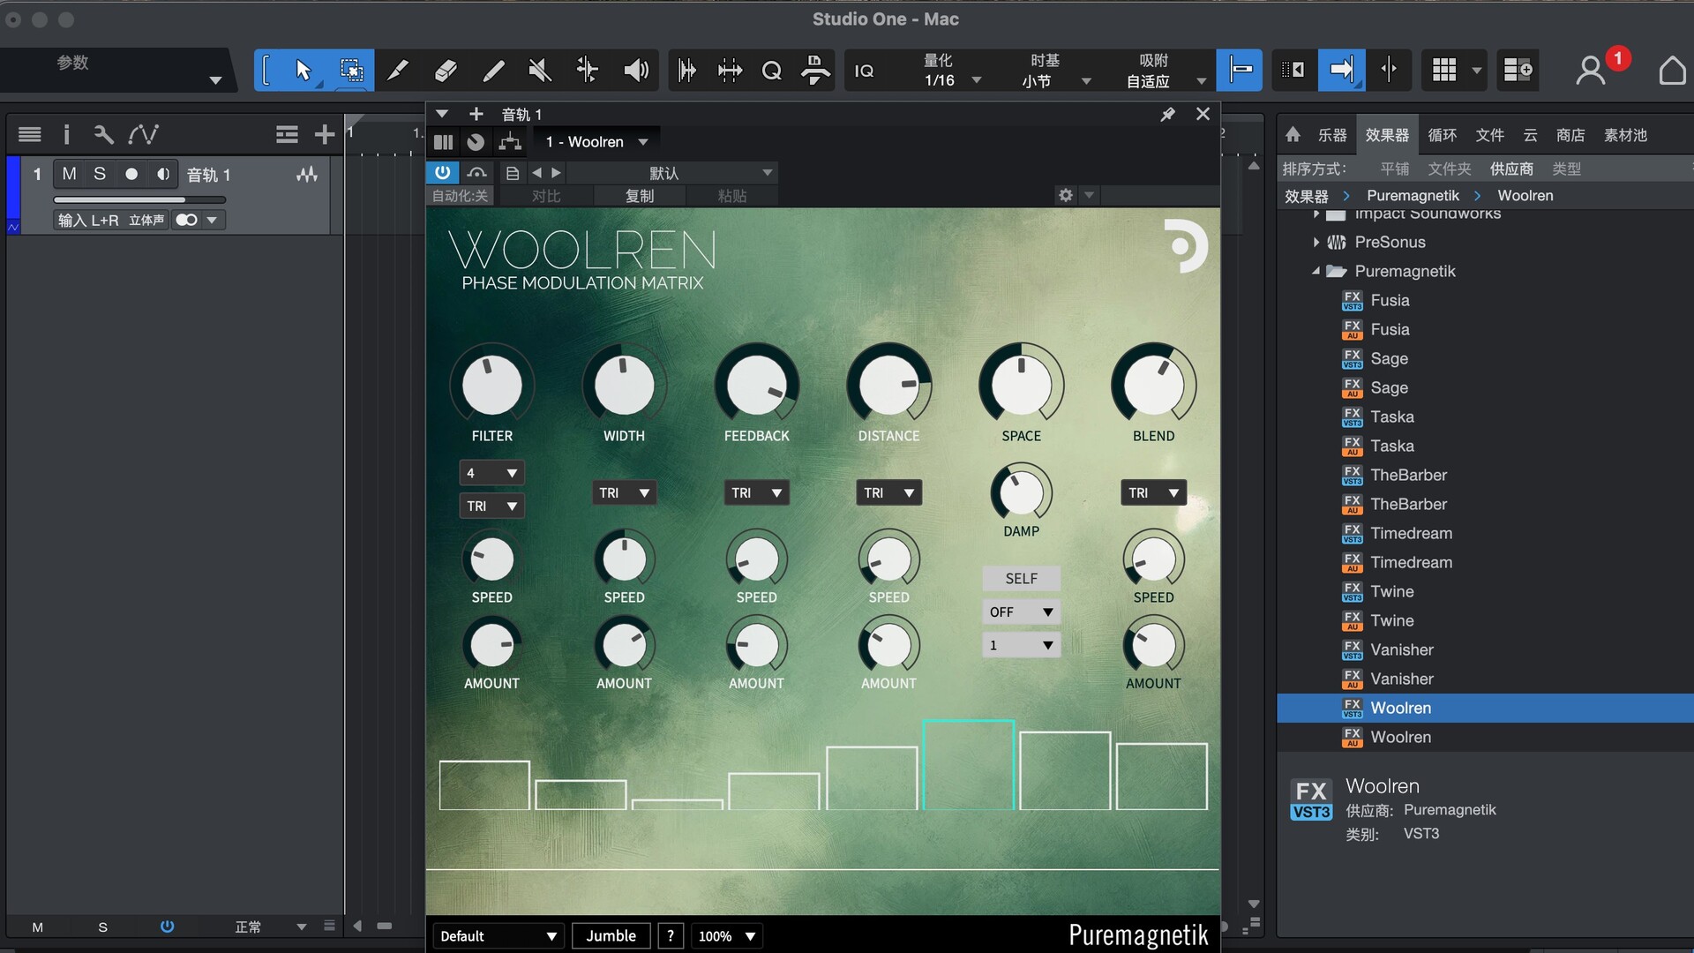Toggle monitor on track 1
Image resolution: width=1694 pixels, height=953 pixels.
pyautogui.click(x=163, y=174)
